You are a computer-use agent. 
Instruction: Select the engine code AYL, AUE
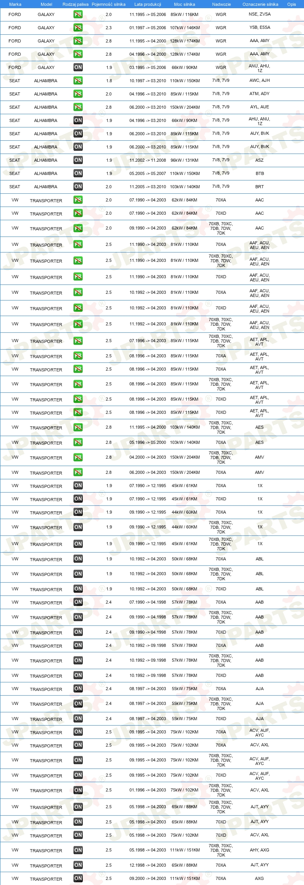click(260, 107)
